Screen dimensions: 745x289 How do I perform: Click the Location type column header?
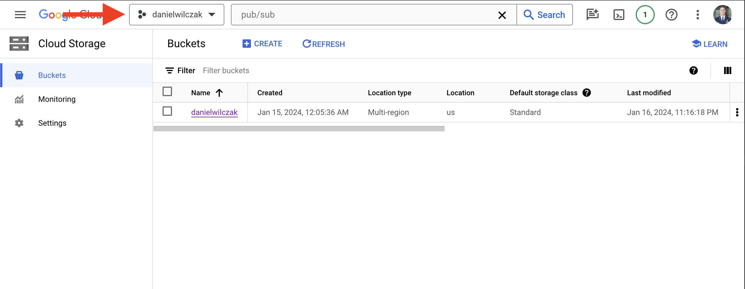(x=390, y=93)
